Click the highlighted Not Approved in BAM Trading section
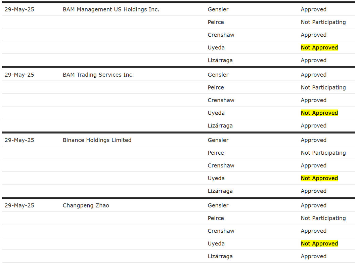 pyautogui.click(x=319, y=113)
